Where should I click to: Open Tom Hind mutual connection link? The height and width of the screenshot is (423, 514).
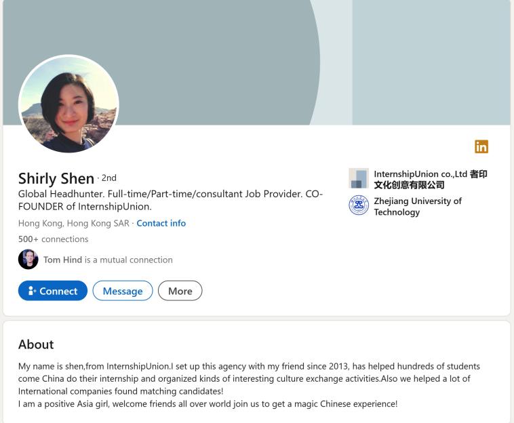point(108,260)
